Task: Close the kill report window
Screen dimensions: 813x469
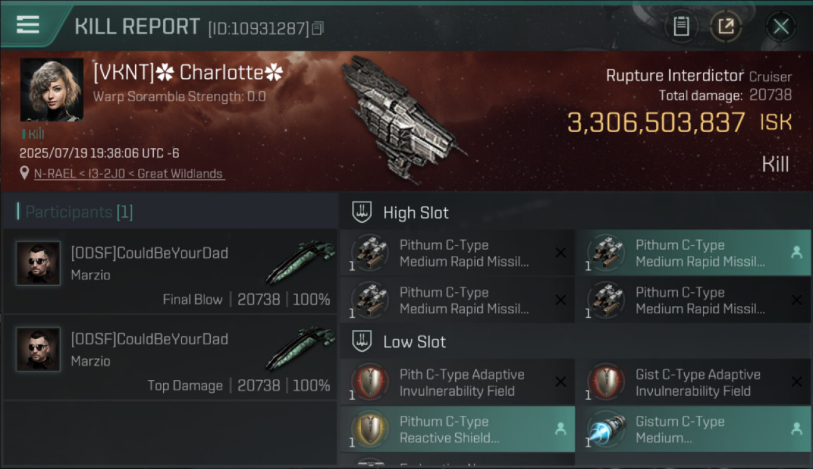Action: [x=780, y=26]
